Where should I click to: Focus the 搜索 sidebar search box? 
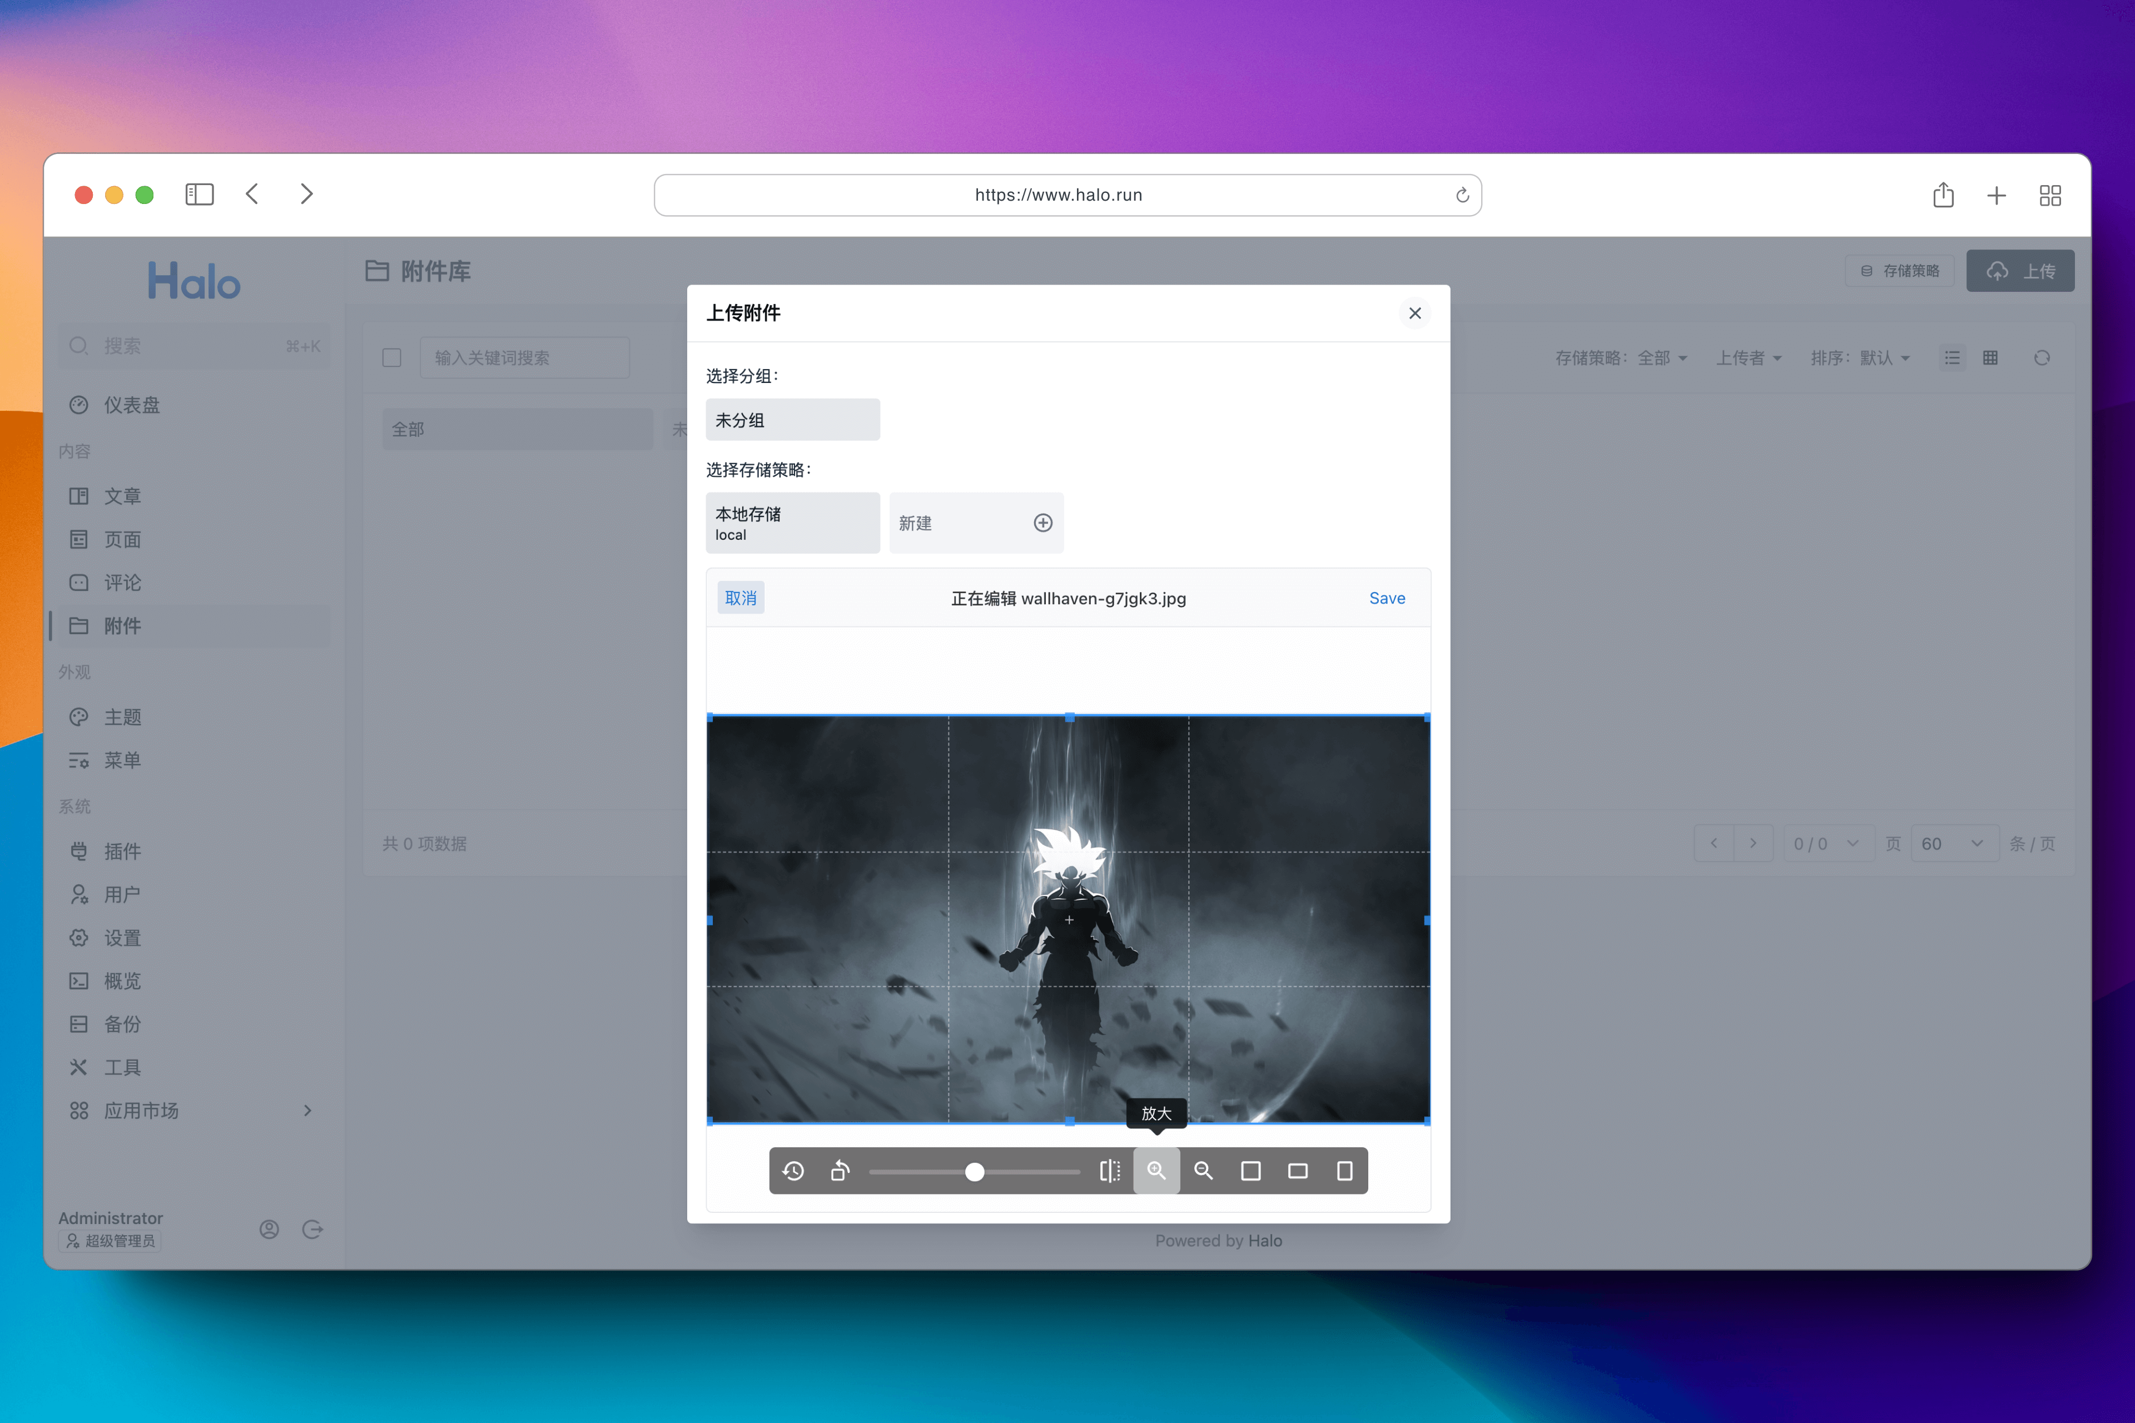pyautogui.click(x=194, y=346)
